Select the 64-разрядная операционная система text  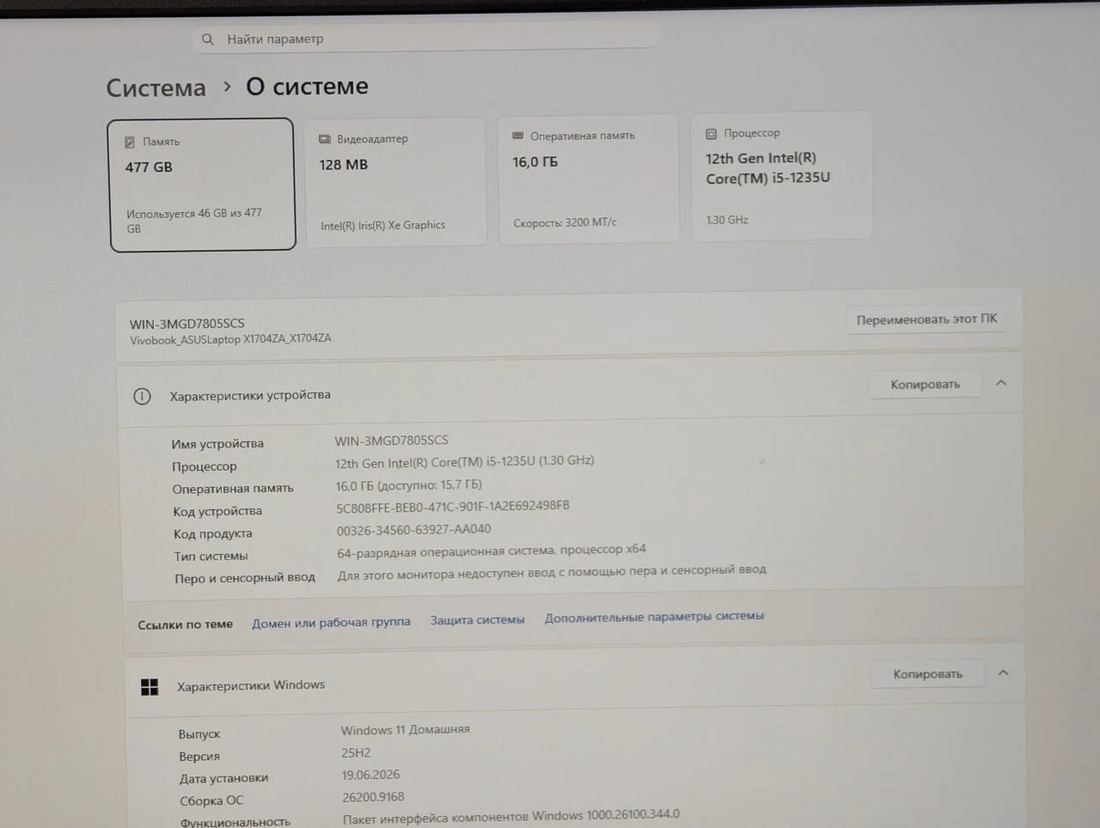pos(492,551)
